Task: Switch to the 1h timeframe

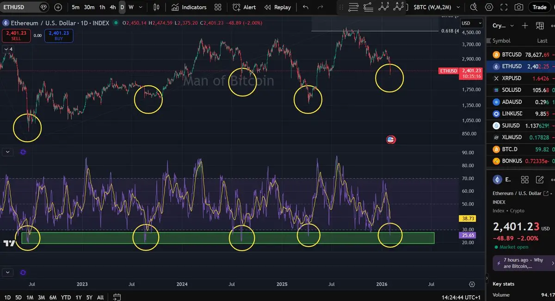Action: pos(102,7)
